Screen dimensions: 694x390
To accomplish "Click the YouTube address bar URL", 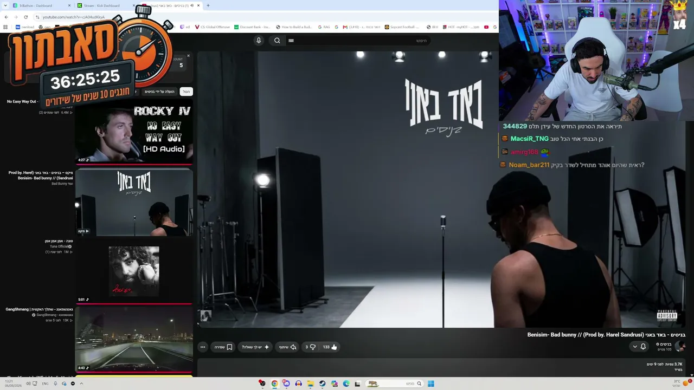I will pyautogui.click(x=74, y=17).
